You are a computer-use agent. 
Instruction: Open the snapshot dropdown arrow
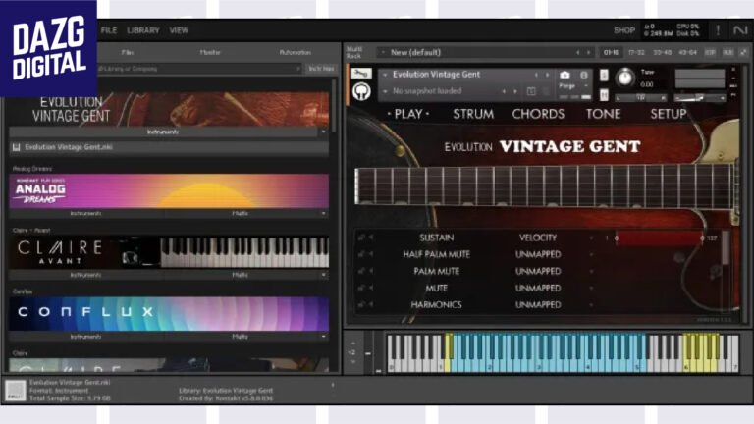click(x=385, y=91)
